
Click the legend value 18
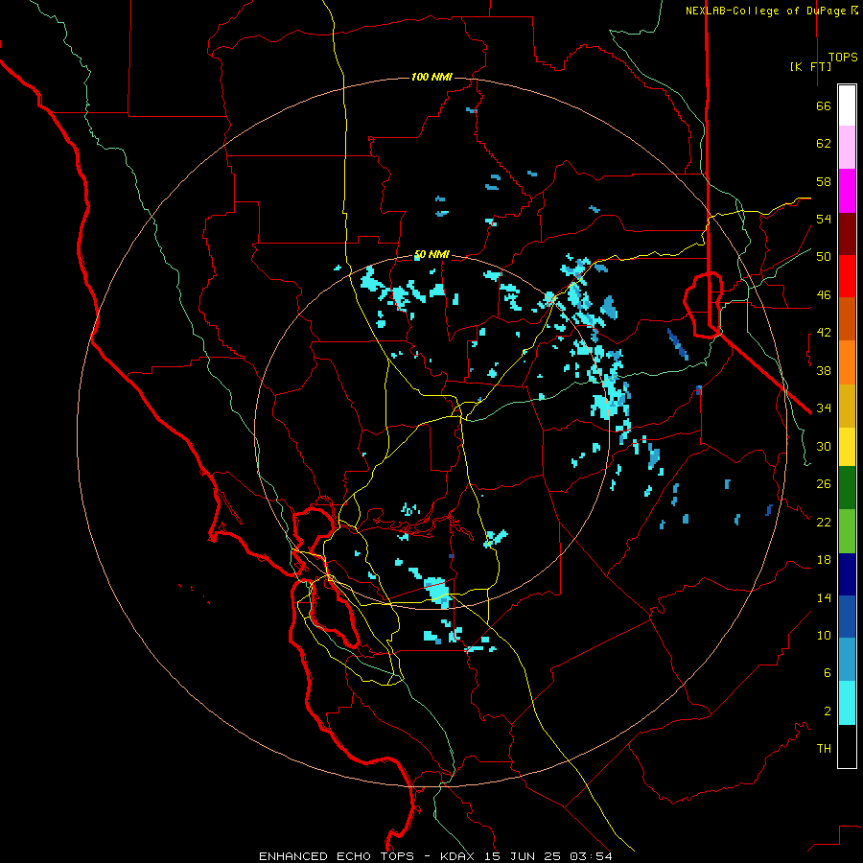(824, 560)
